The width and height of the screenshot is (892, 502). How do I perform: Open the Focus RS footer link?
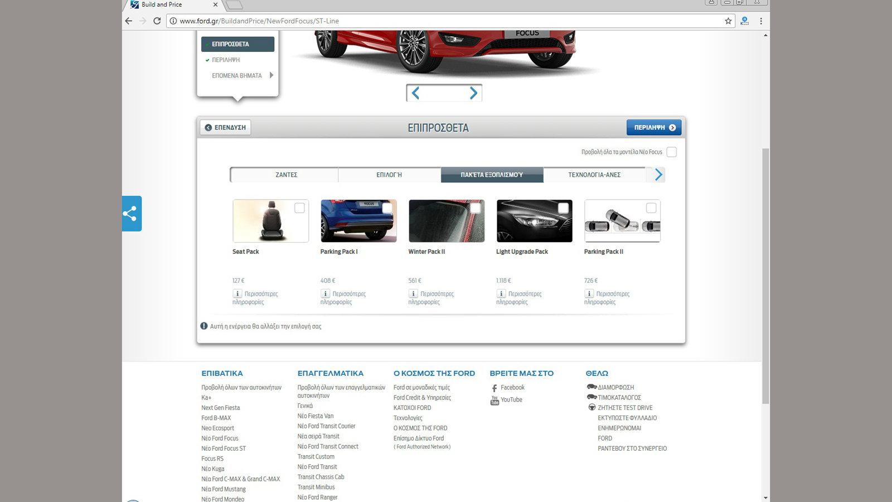212,458
